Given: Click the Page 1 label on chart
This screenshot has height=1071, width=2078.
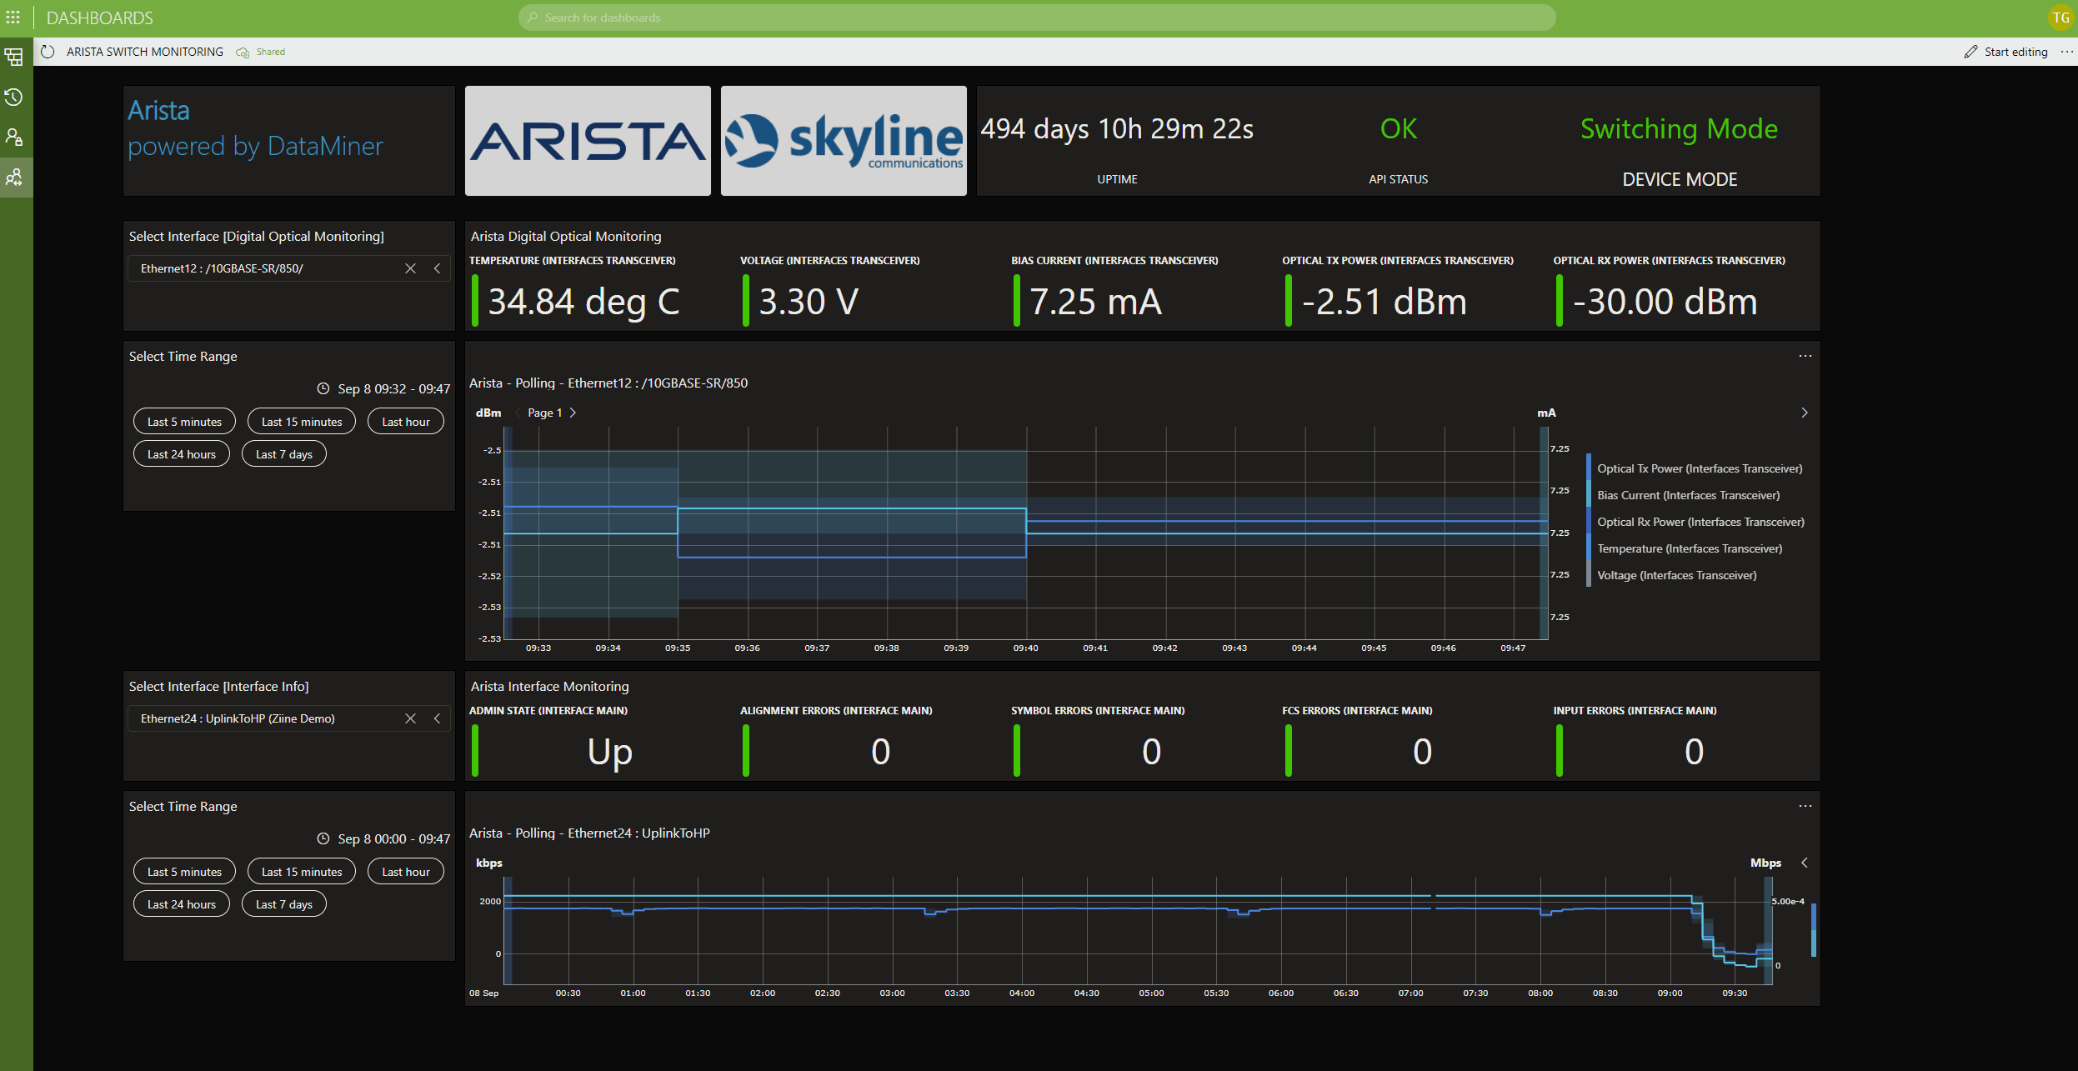Looking at the screenshot, I should pyautogui.click(x=545, y=413).
